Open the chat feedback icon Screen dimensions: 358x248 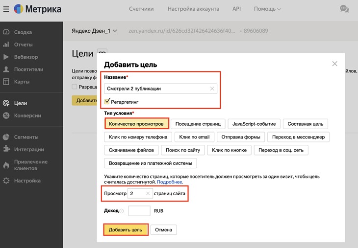(344, 9)
